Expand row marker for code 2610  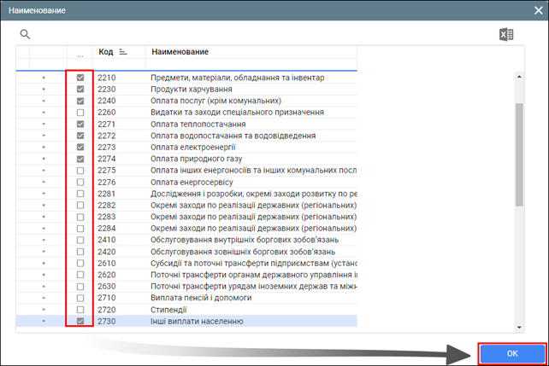click(x=44, y=264)
